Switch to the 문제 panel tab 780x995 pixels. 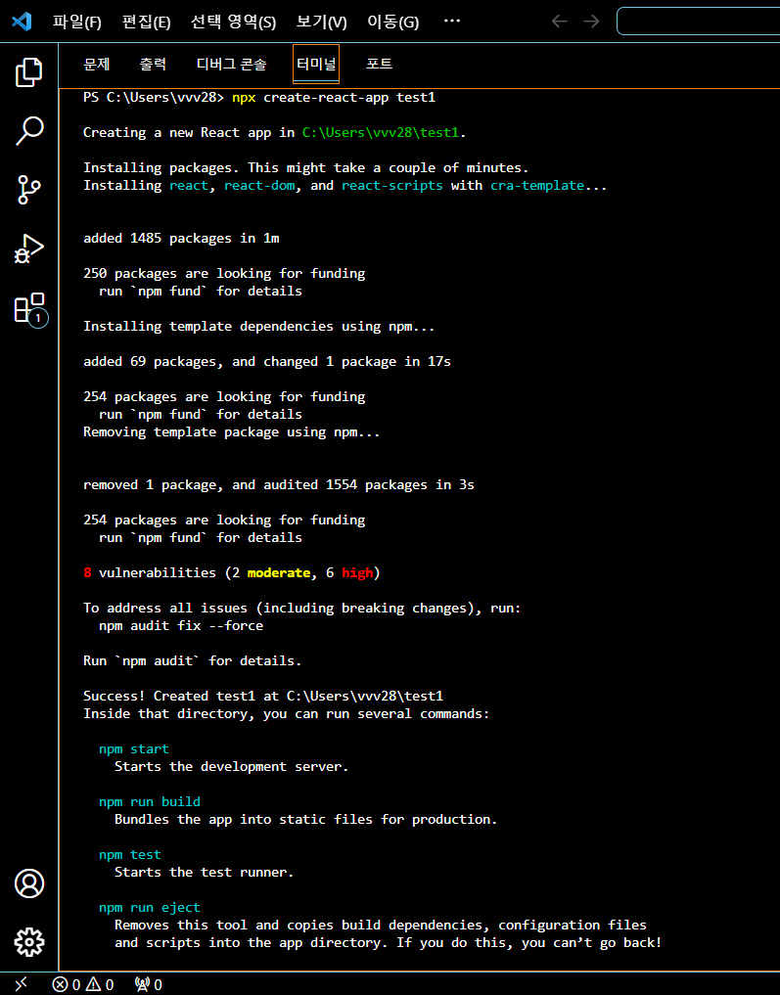[x=97, y=64]
